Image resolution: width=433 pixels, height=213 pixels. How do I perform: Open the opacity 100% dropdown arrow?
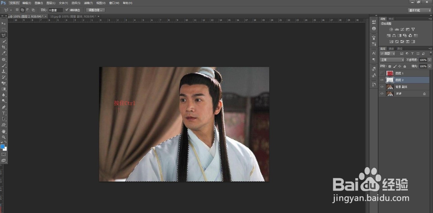click(x=430, y=60)
